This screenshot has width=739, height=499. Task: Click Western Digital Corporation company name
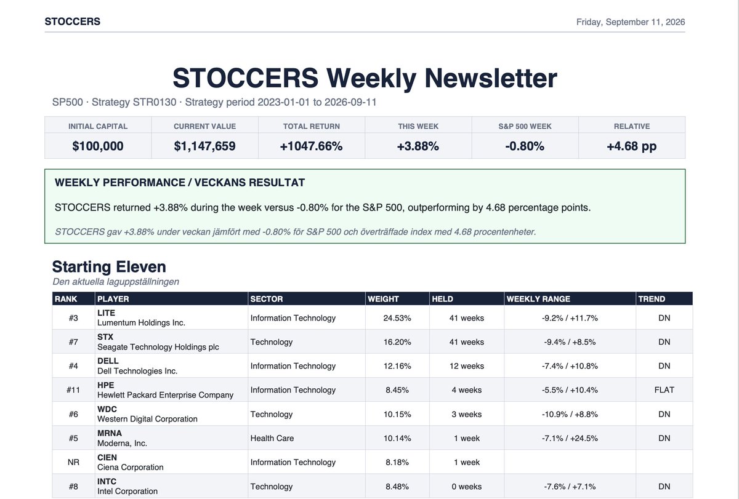tap(147, 418)
